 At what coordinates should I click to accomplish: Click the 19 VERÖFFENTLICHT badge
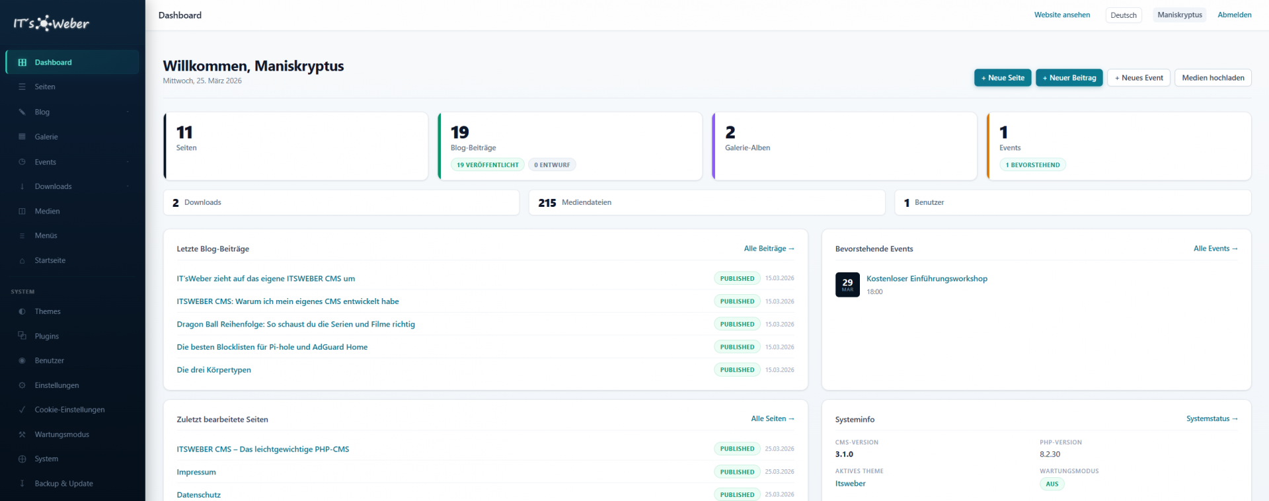pyautogui.click(x=488, y=165)
